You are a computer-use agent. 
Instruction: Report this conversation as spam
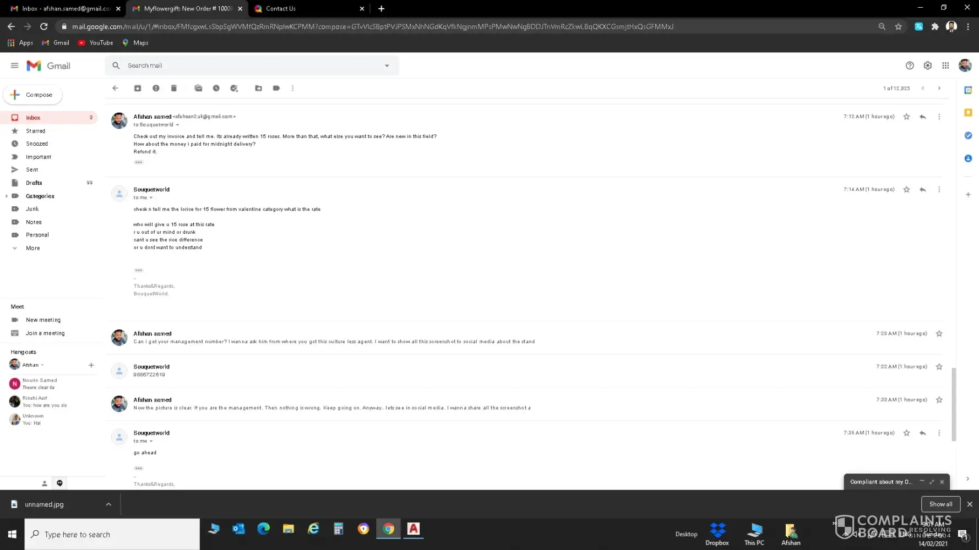click(x=156, y=88)
